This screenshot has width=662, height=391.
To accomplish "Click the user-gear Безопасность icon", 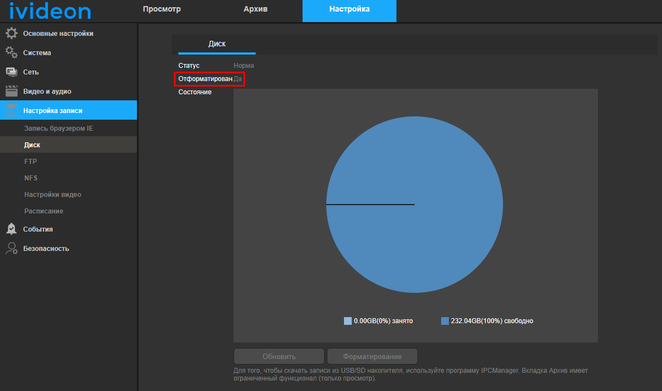I will coord(12,248).
